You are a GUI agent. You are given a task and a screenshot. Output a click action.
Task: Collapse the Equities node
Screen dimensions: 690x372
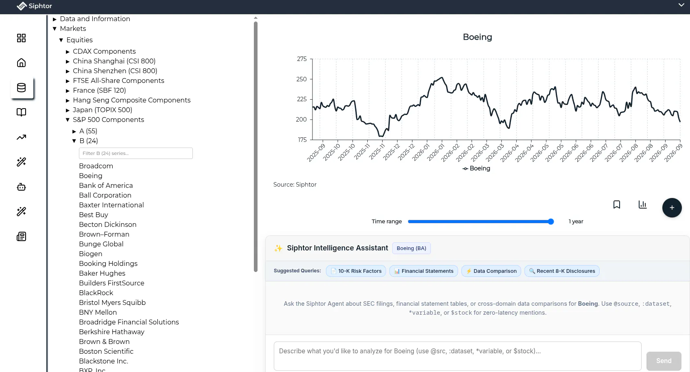pos(61,40)
